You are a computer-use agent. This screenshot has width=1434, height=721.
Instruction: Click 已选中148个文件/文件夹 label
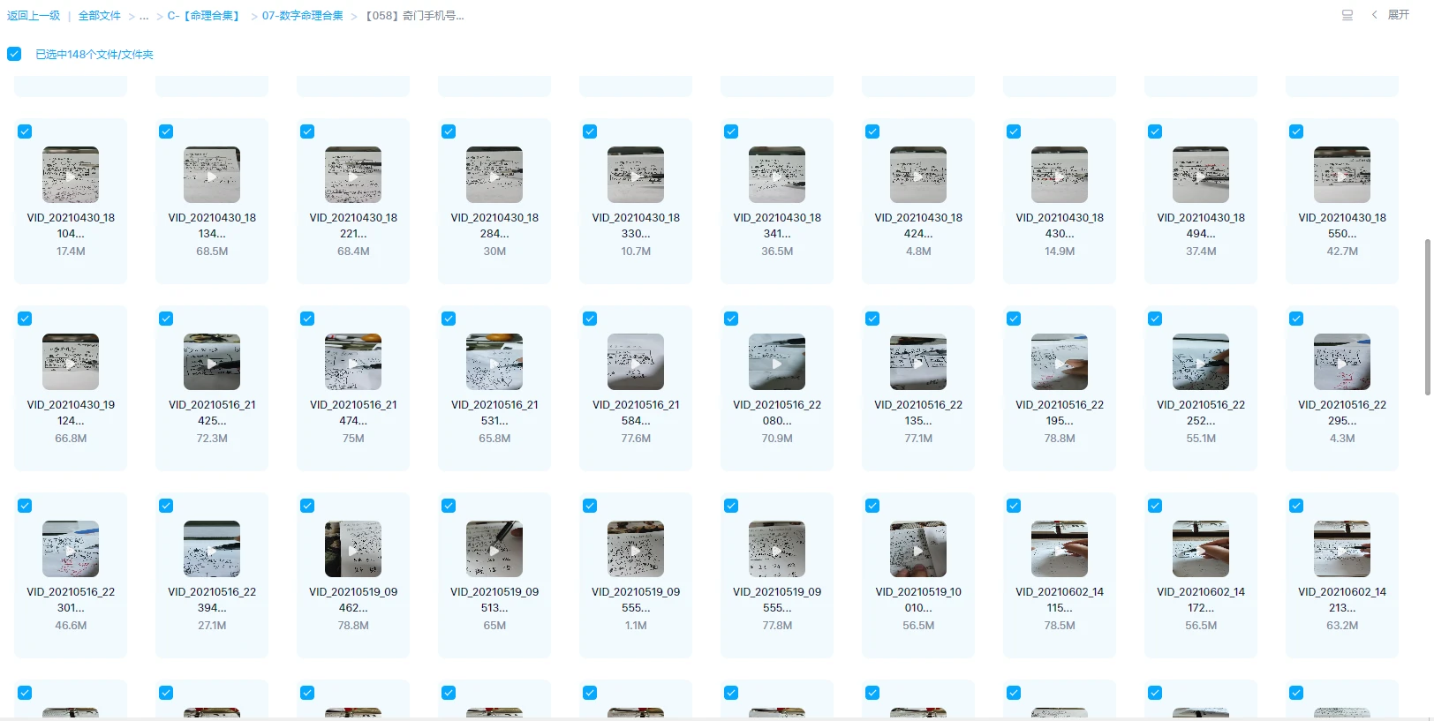coord(94,55)
